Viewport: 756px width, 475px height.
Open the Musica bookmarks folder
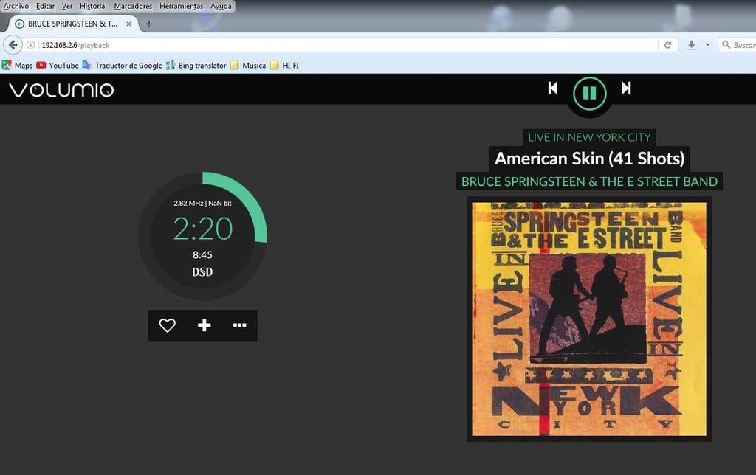click(248, 65)
